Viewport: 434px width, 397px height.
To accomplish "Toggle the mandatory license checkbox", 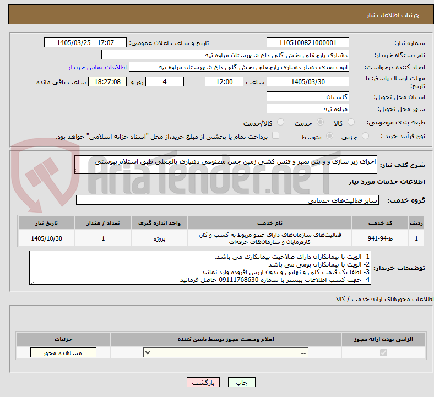I will tap(383, 353).
